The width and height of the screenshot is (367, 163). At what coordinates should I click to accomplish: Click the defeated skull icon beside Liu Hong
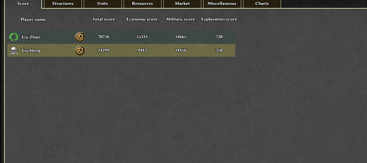pyautogui.click(x=14, y=51)
